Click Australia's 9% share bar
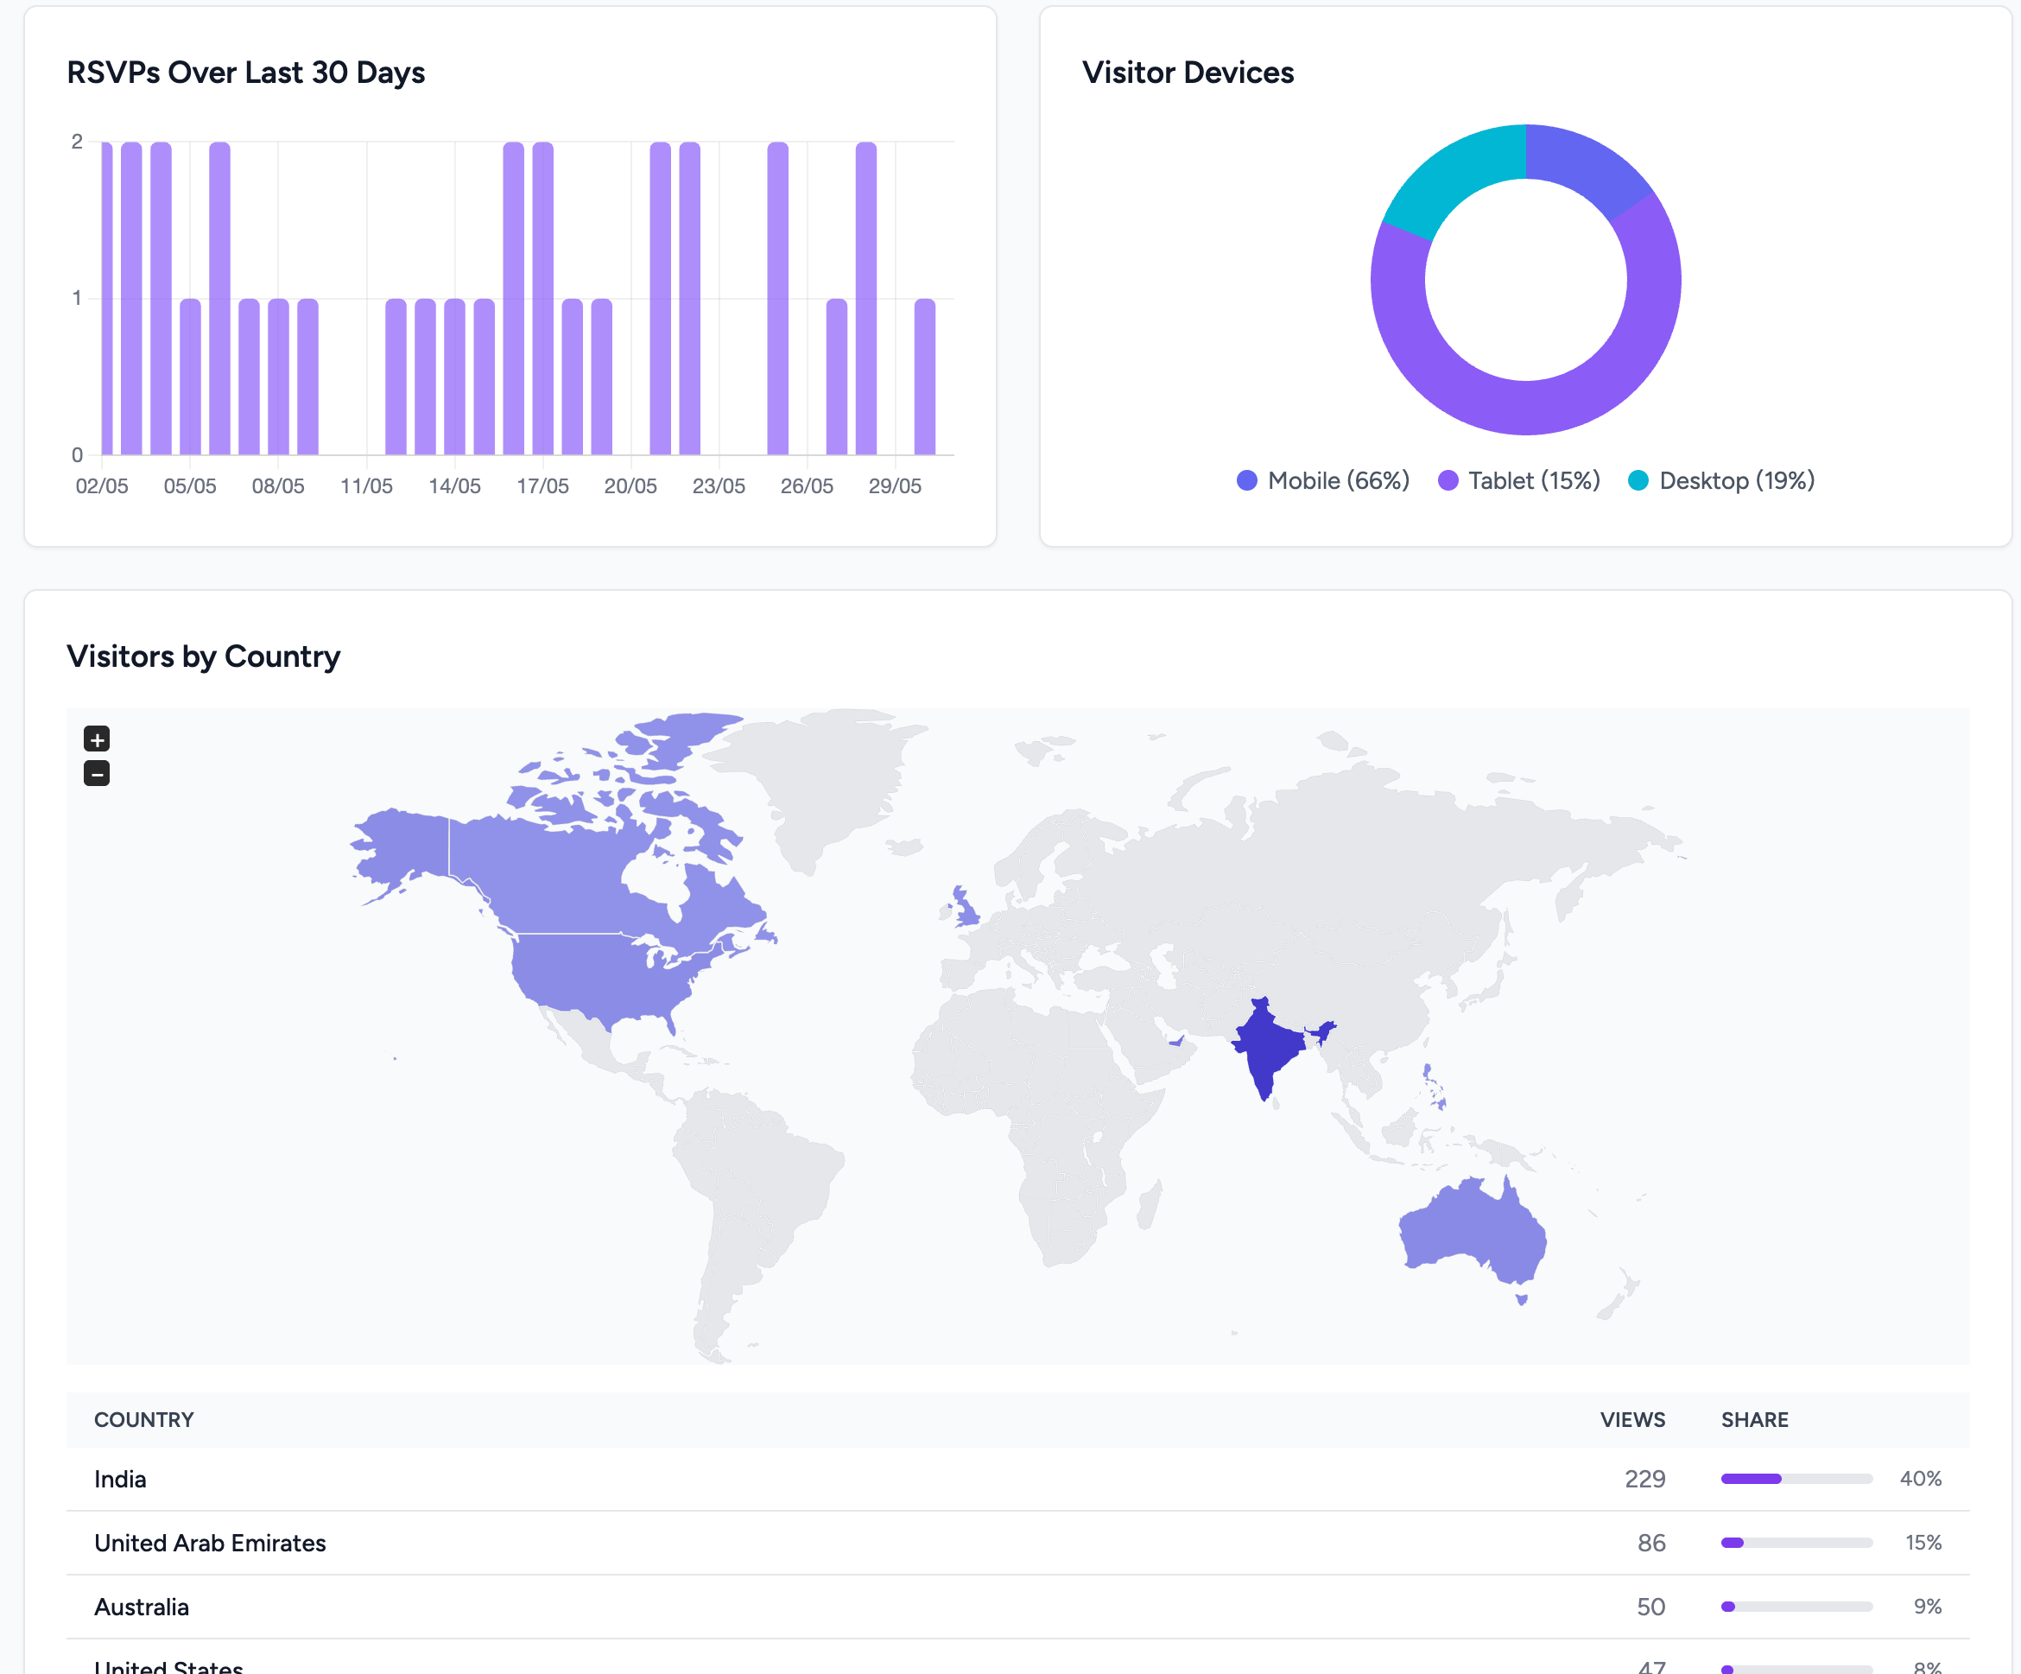Screen dimensions: 2021x1674 pos(1796,1607)
